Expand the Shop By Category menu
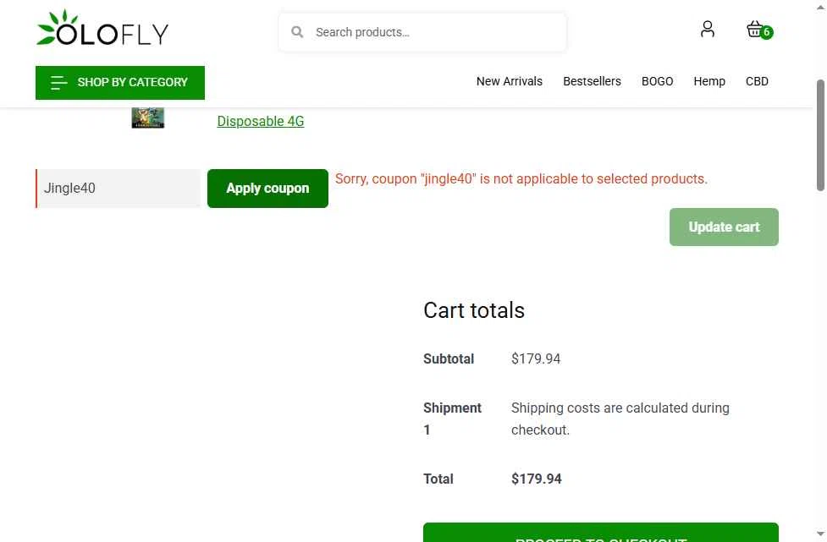 132,83
